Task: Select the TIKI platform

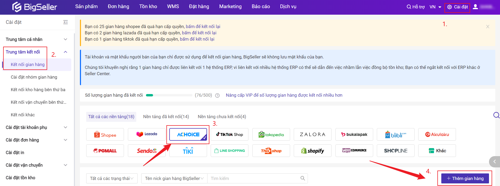Action: [188, 151]
